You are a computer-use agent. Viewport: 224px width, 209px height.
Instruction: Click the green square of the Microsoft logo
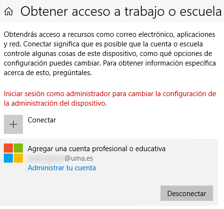pyautogui.click(x=18, y=148)
